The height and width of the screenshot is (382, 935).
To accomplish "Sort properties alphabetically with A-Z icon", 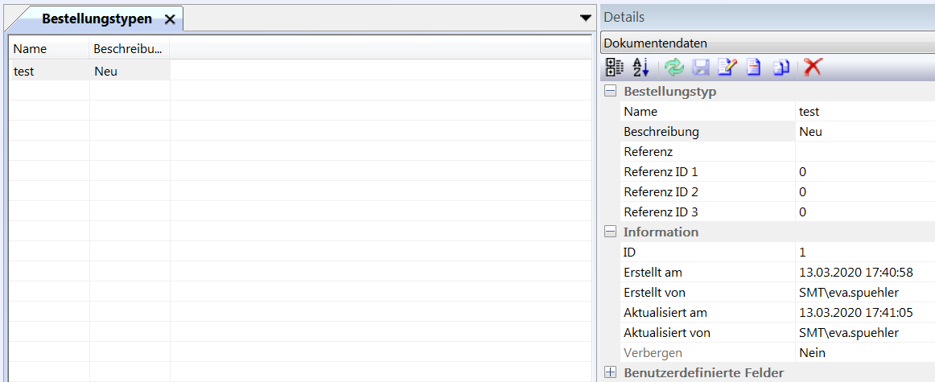I will tap(640, 68).
